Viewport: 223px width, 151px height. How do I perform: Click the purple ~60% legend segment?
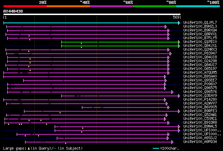[x=111, y=6]
